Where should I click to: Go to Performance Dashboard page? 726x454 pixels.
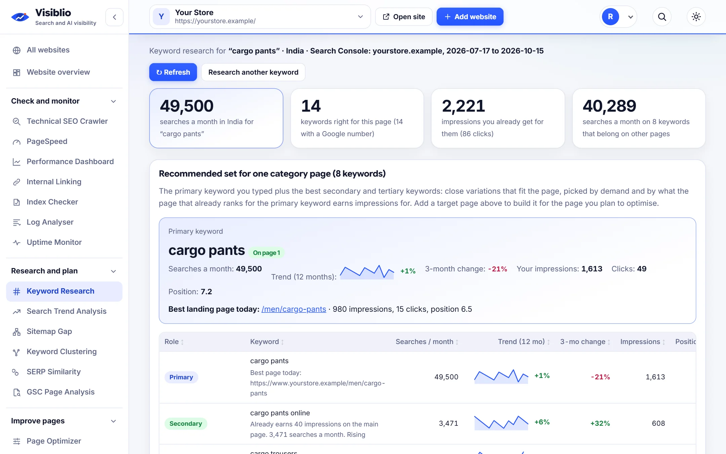tap(64, 162)
